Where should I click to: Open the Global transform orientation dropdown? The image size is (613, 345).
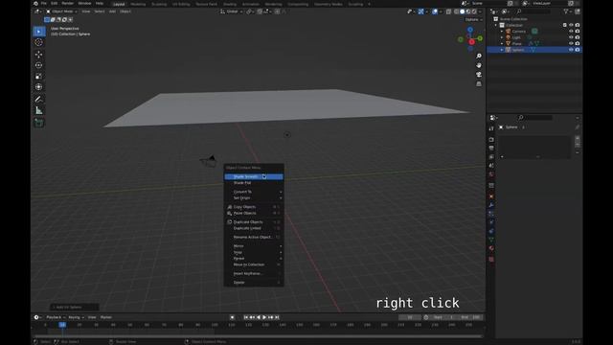coord(231,11)
